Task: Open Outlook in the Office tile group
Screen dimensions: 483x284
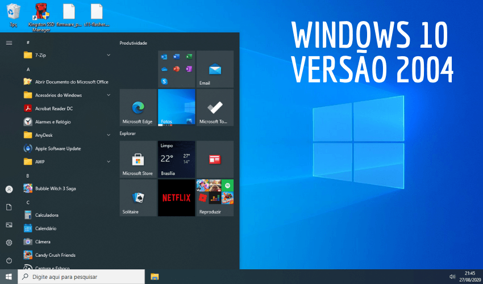Action: coord(164,57)
